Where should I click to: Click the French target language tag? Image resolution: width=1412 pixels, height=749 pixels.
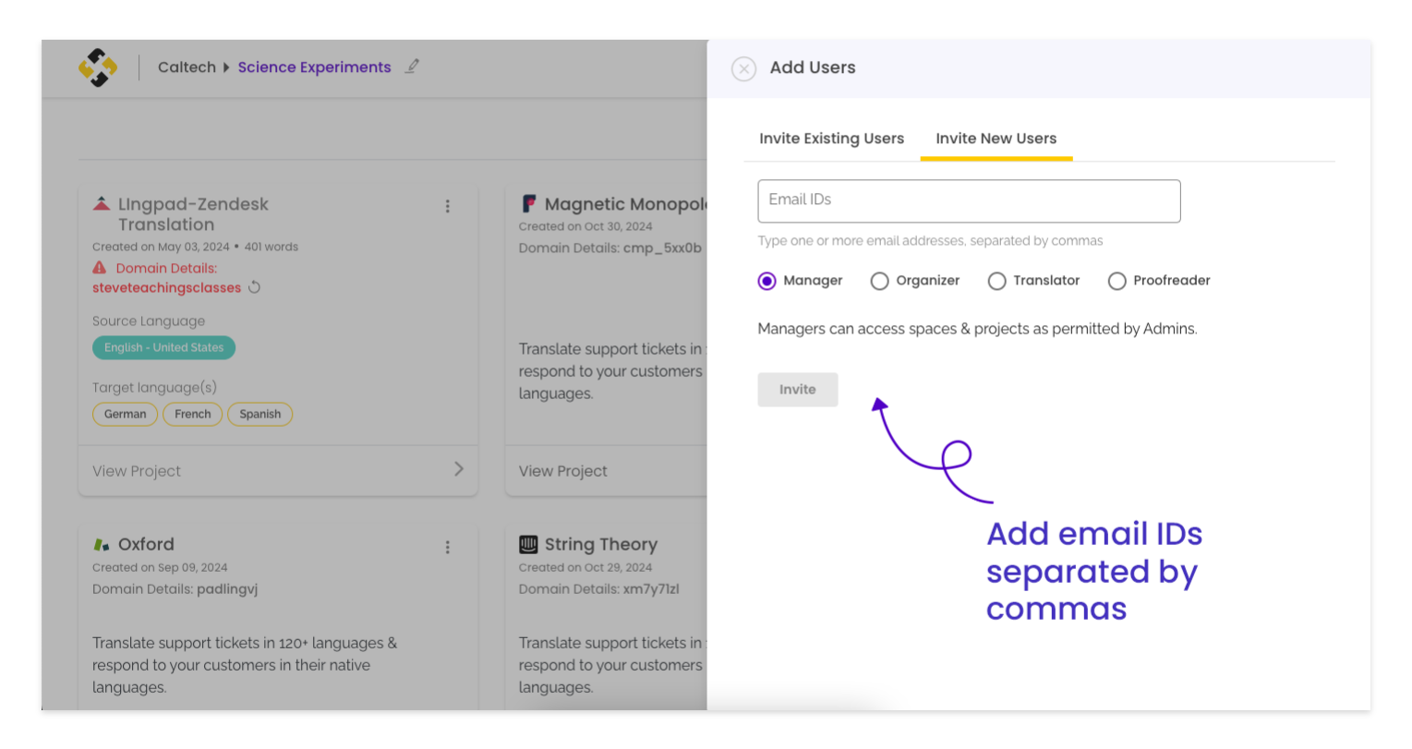click(x=192, y=414)
